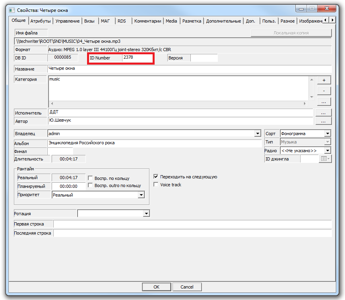Viewport: 345px width, 300px height.
Task: Select the Общие tab
Action: pos(19,20)
